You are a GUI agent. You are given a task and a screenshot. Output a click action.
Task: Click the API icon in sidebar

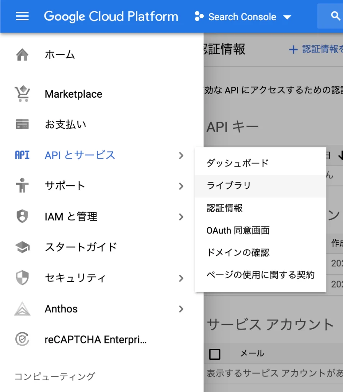click(x=22, y=155)
